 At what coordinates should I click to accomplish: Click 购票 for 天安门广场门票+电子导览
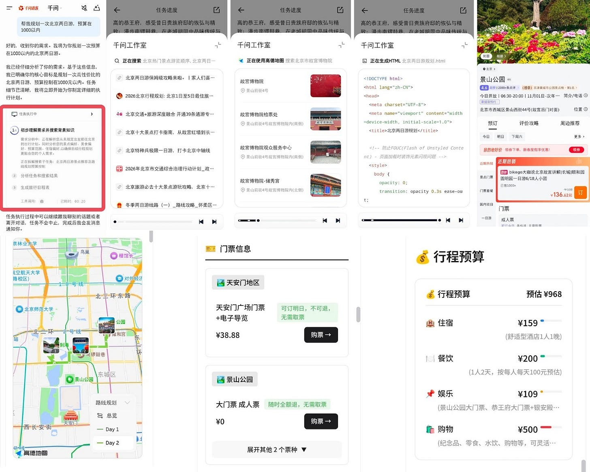click(321, 335)
